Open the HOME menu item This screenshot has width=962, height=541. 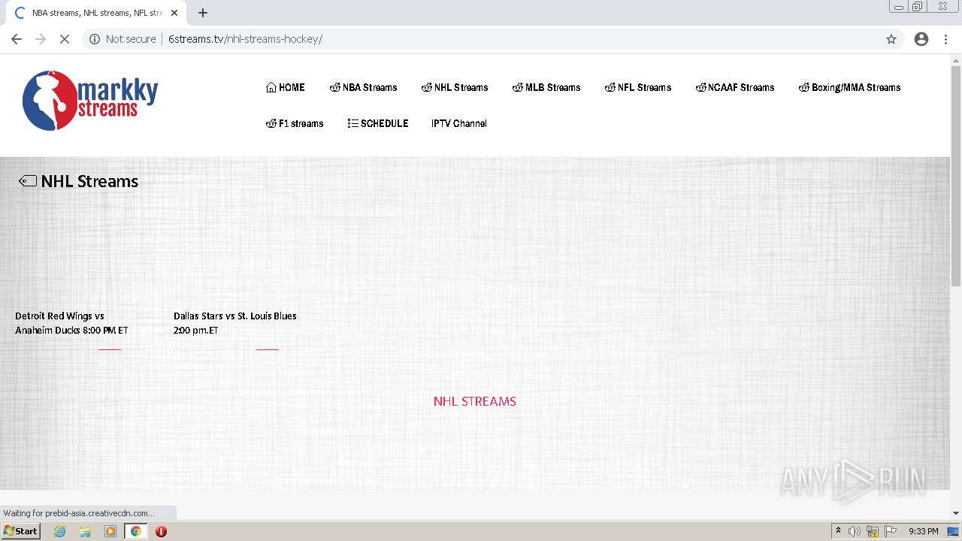coord(285,87)
